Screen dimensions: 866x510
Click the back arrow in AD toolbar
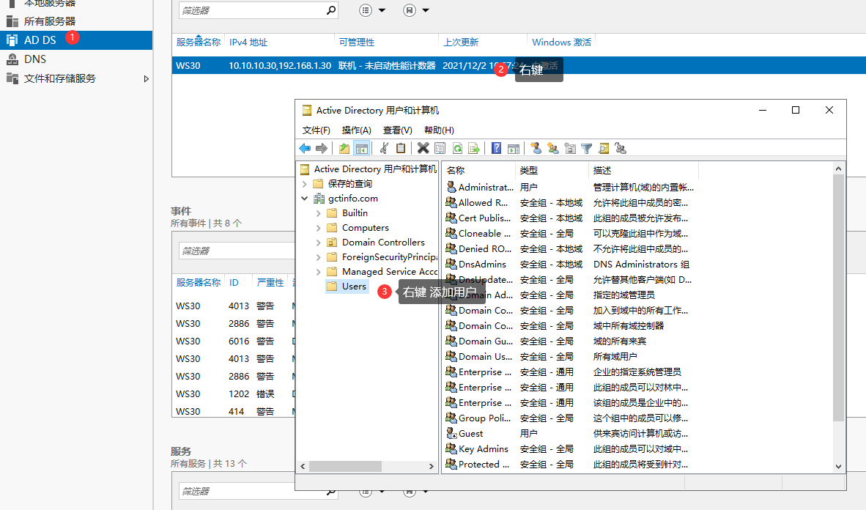[305, 148]
